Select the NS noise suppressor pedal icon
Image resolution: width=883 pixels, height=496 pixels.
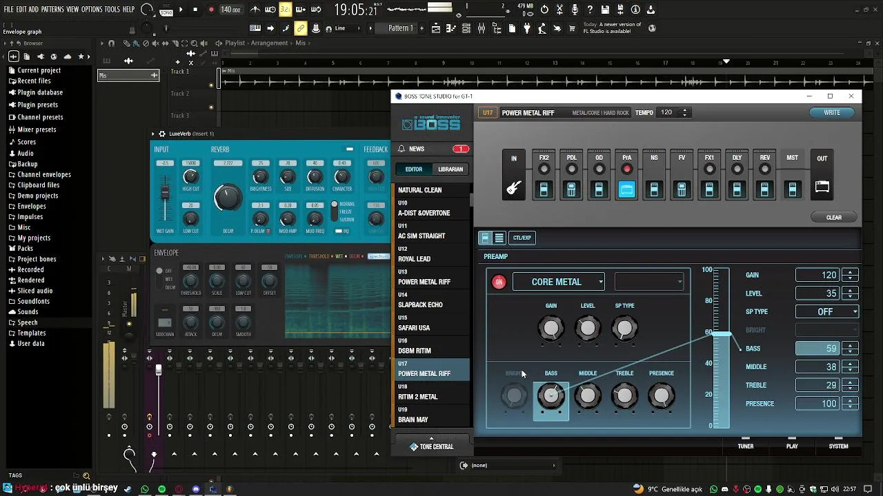coord(654,189)
